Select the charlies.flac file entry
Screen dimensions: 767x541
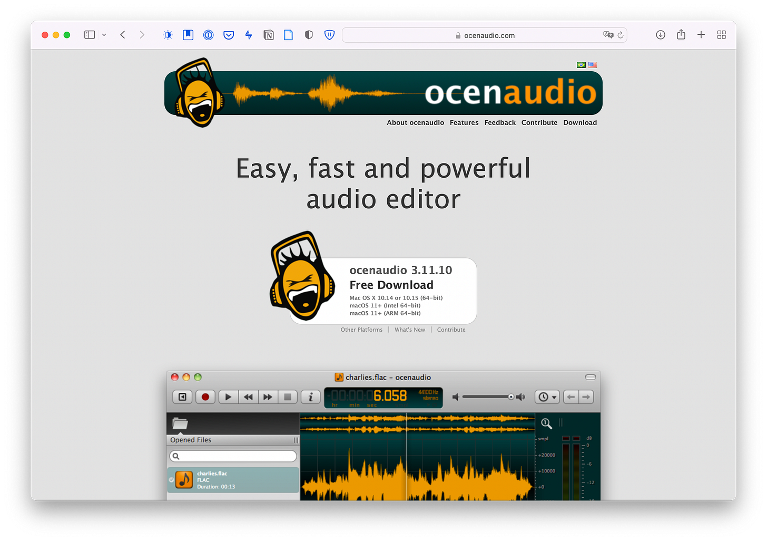coord(233,480)
